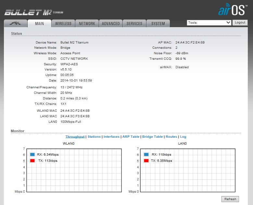Click the Logout button
The width and height of the screenshot is (253, 205).
pos(240,22)
